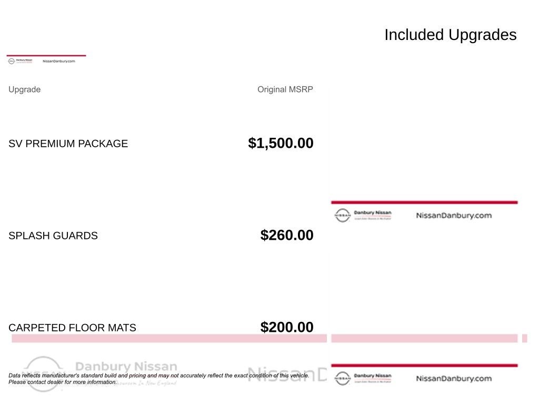Screen dimensions: 539x404
Task: Select the CARPETED FLOOR MATS row label
Action: (72, 328)
